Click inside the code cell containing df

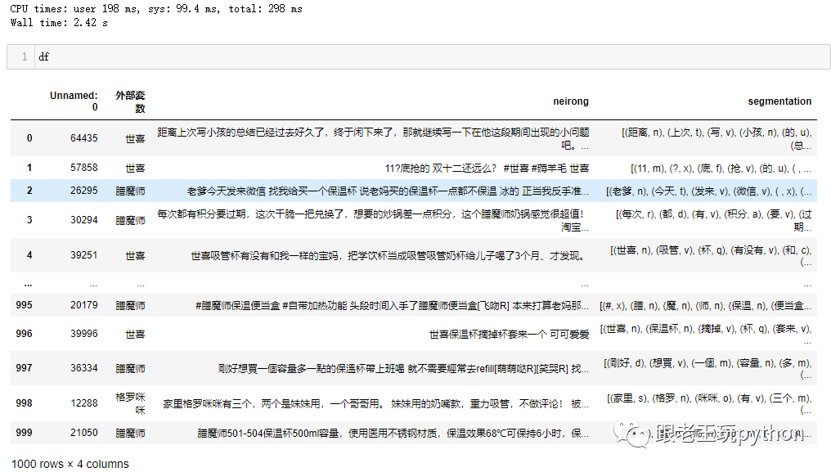(x=409, y=57)
